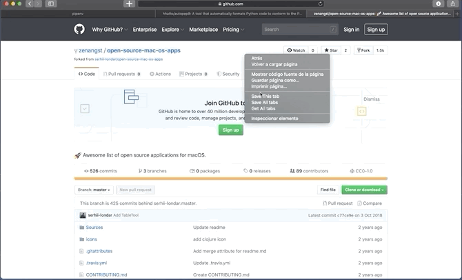Click the Marketplace nav link

(203, 30)
